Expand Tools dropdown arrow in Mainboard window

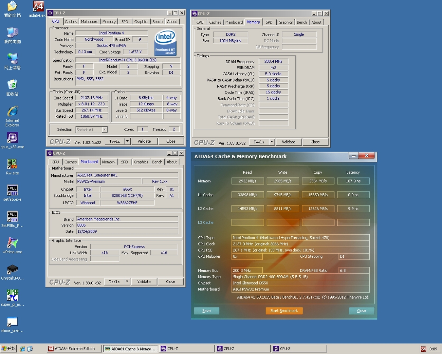[x=127, y=282]
